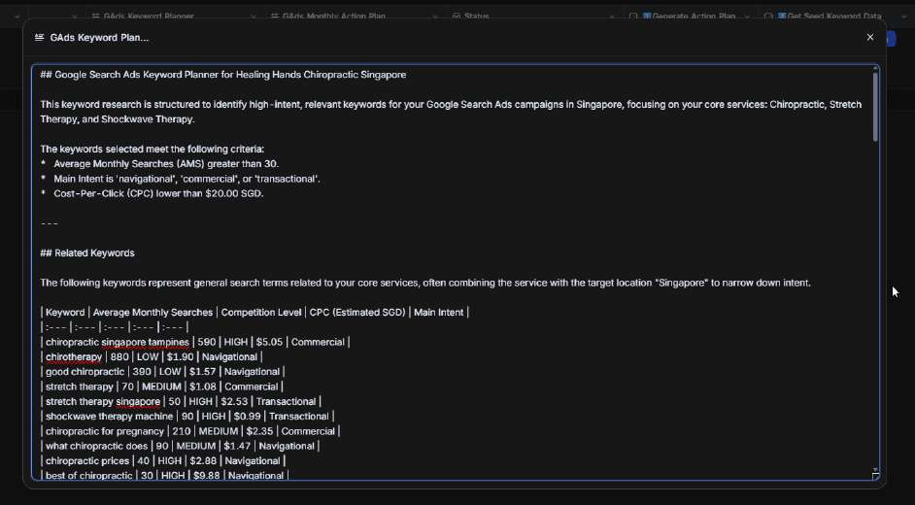Open the Get Seed Keyword Data column dropdown
The width and height of the screenshot is (915, 505).
click(904, 17)
